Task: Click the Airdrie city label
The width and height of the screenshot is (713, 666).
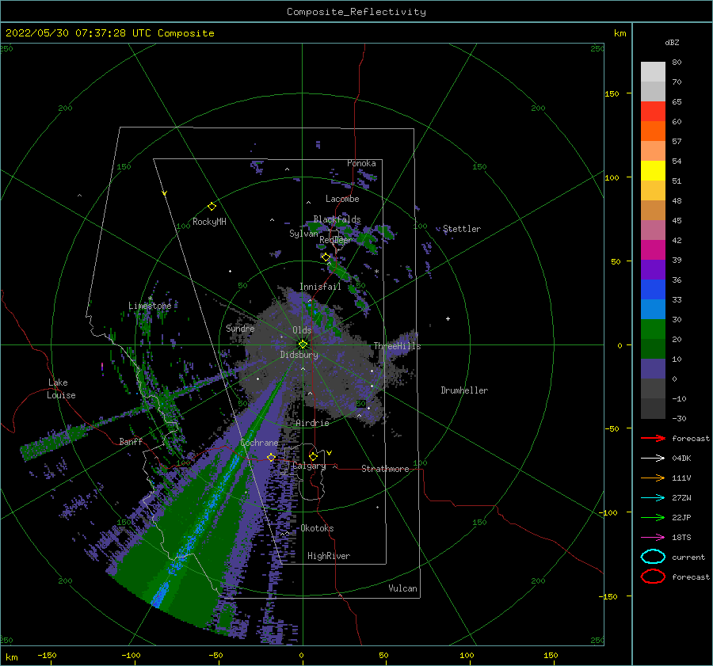Action: [312, 423]
